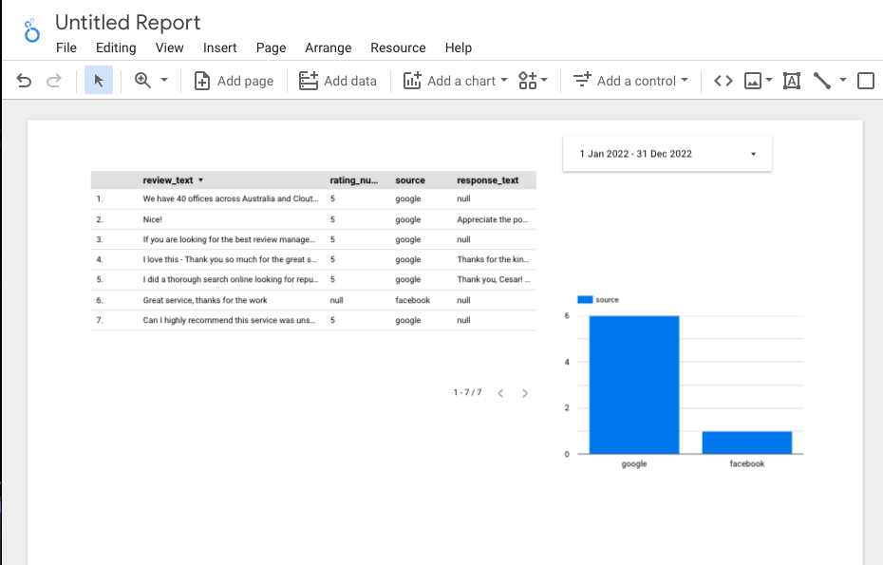Go to next table page arrow
The height and width of the screenshot is (565, 883).
click(x=525, y=393)
